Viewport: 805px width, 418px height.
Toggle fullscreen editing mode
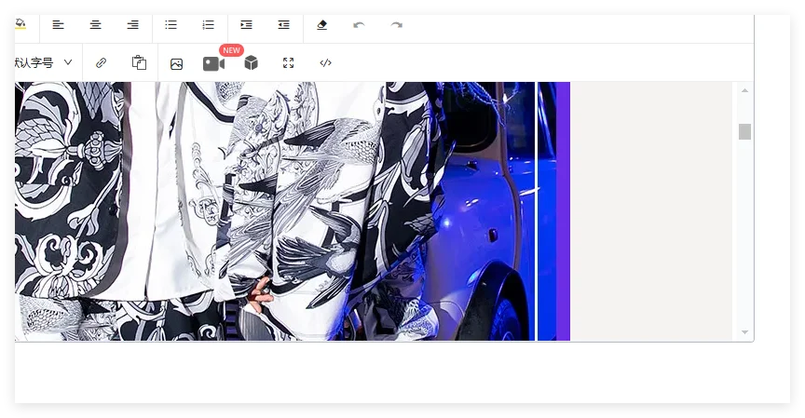(x=289, y=62)
